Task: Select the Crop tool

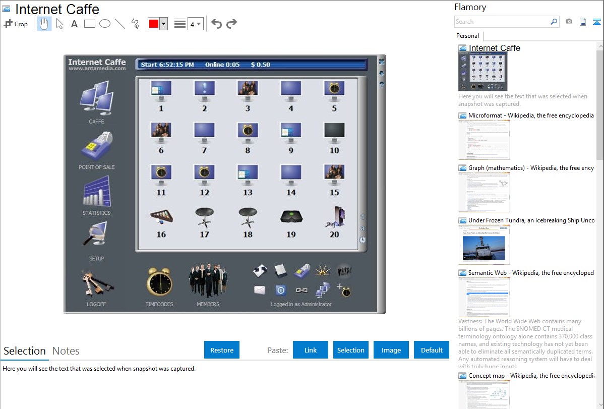Action: (16, 24)
